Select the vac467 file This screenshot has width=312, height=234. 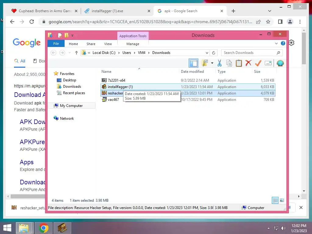(113, 100)
